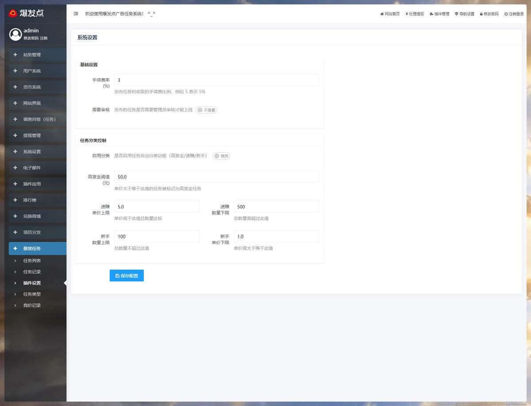Open the 任务列表 submenu item

32,261
